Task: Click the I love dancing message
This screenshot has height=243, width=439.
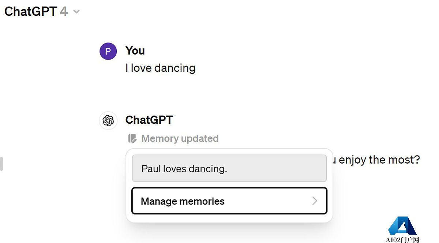Action: [x=160, y=68]
